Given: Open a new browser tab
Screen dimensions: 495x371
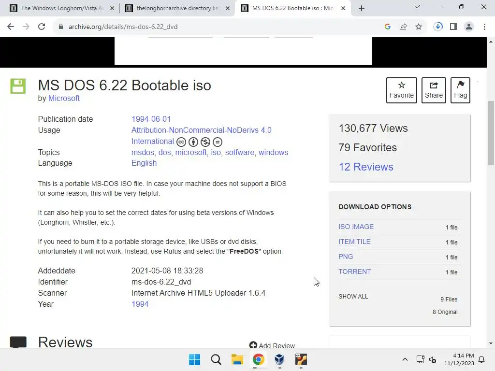Looking at the screenshot, I should (x=362, y=8).
